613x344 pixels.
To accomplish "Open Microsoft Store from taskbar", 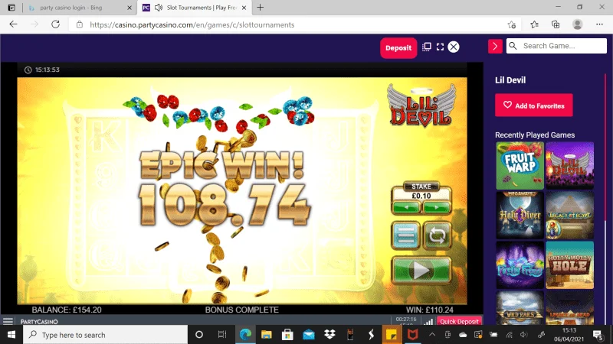I will pos(287,335).
